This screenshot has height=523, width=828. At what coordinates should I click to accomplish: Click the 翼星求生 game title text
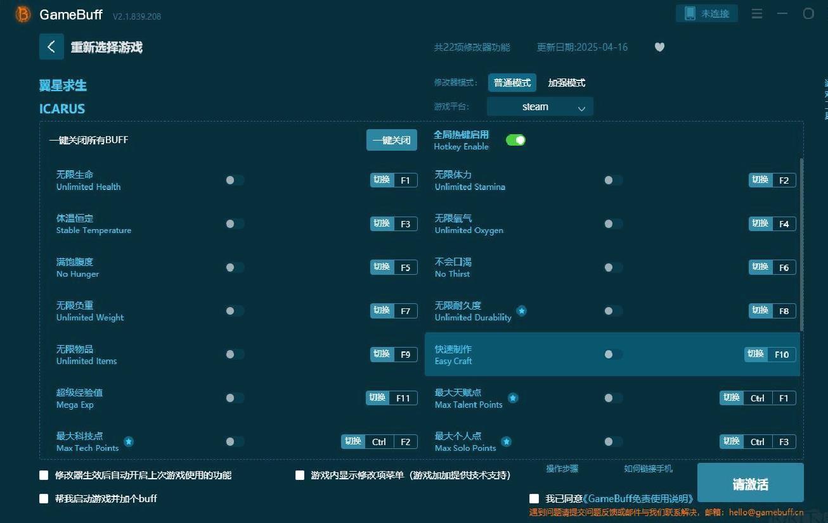[x=63, y=85]
